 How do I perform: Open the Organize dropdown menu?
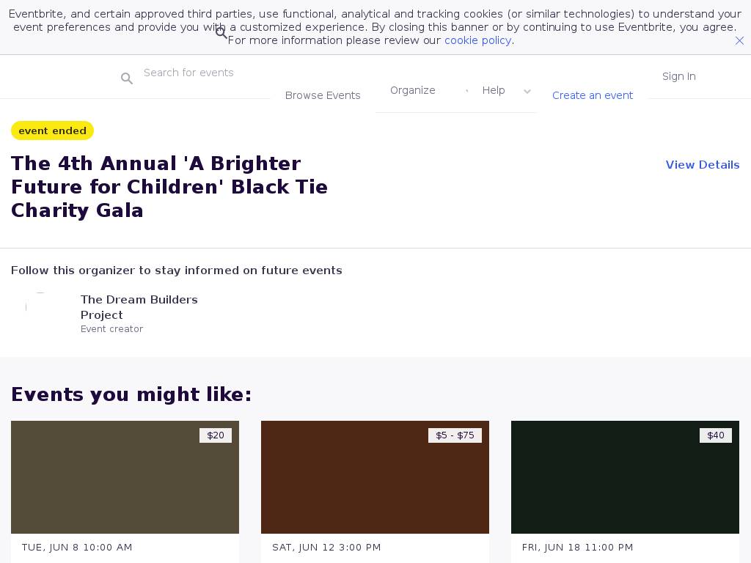point(413,90)
